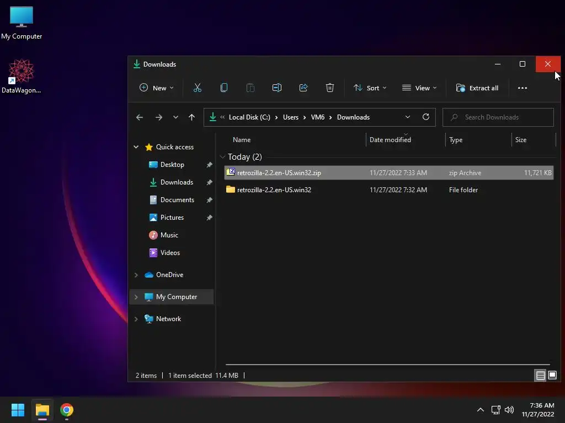Expand the Network tree node
The height and width of the screenshot is (423, 565).
click(136, 319)
